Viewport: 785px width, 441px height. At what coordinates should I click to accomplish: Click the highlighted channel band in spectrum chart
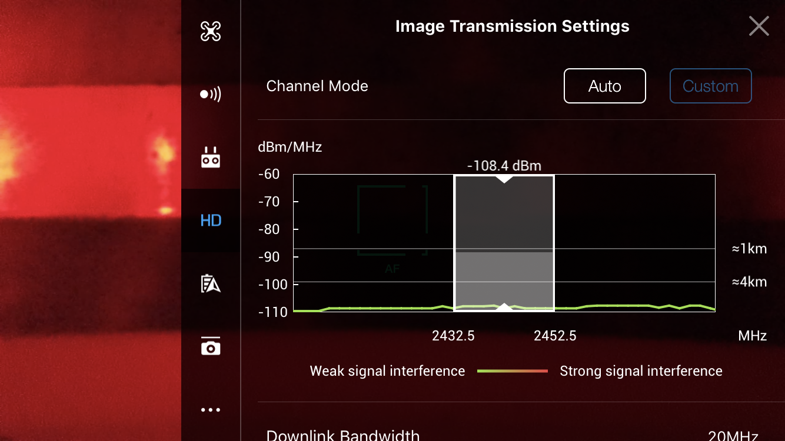tap(504, 242)
